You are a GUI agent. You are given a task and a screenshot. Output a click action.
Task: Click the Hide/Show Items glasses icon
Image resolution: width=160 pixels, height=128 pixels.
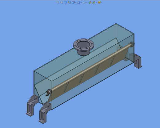point(84,2)
